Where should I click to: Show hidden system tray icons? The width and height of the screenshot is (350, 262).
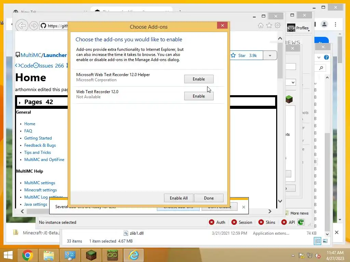point(293,256)
